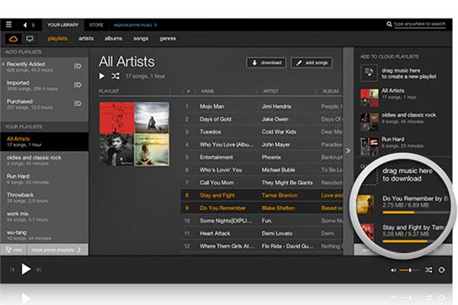
Task: Select All Artists playlist in sidebar
Action: point(44,142)
